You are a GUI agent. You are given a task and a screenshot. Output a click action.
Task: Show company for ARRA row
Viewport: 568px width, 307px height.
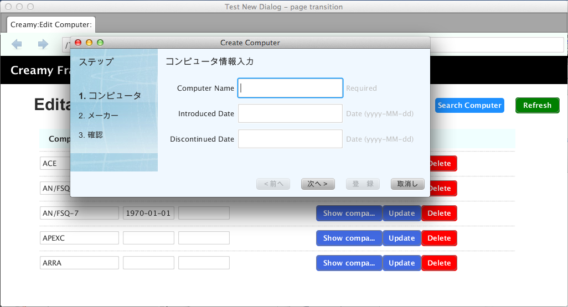tap(349, 263)
